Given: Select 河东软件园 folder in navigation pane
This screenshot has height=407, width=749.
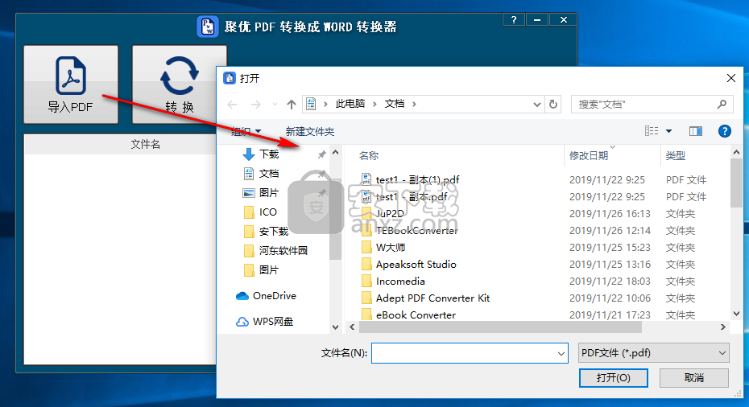Looking at the screenshot, I should [x=283, y=250].
